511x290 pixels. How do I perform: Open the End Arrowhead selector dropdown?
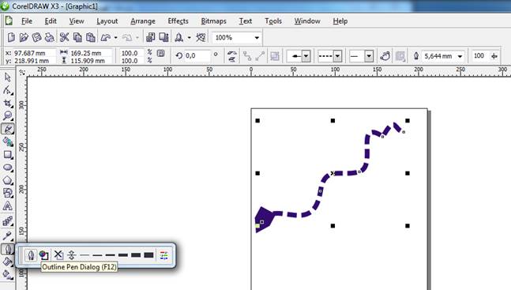369,56
